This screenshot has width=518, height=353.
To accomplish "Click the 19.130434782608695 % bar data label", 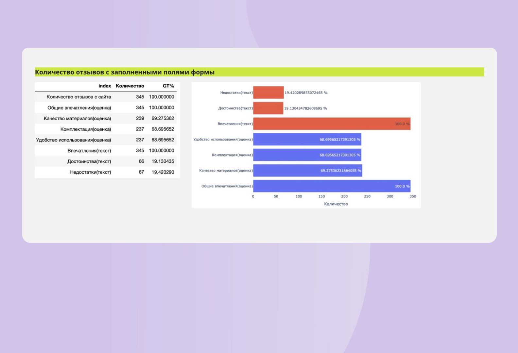I will click(305, 108).
